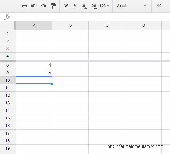The image size is (170, 154).
Task: Select row 18 header
Action: (x=8, y=141)
